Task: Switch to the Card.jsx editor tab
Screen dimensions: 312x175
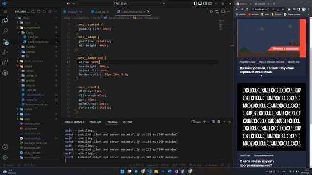Action: point(100,12)
